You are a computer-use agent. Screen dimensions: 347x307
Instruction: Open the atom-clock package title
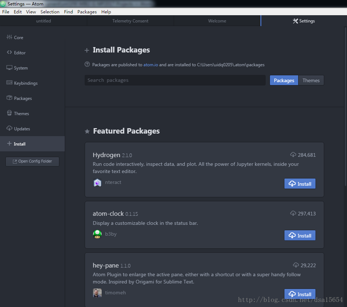pyautogui.click(x=108, y=214)
